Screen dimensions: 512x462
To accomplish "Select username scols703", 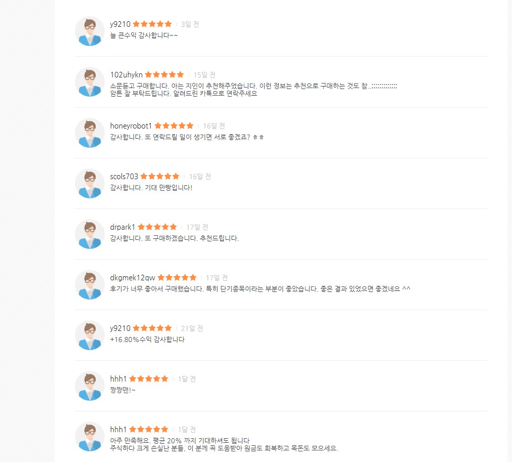I will point(124,176).
